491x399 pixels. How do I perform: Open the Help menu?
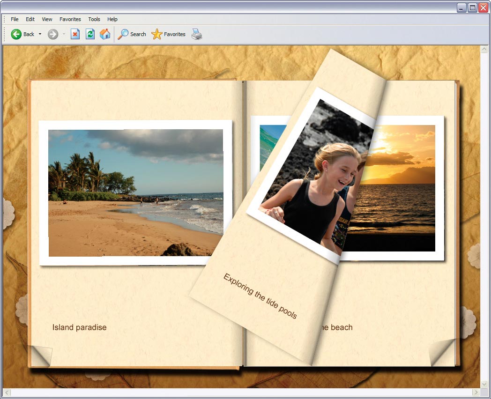point(112,19)
